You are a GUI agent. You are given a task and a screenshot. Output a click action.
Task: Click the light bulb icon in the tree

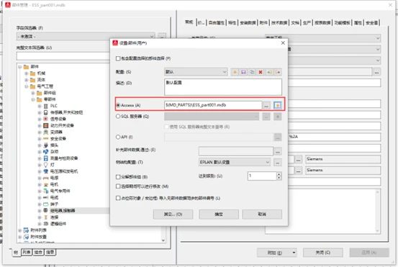point(45,165)
